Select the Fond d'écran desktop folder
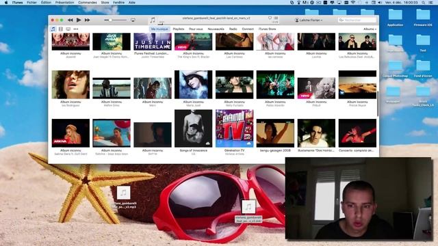 point(423,68)
